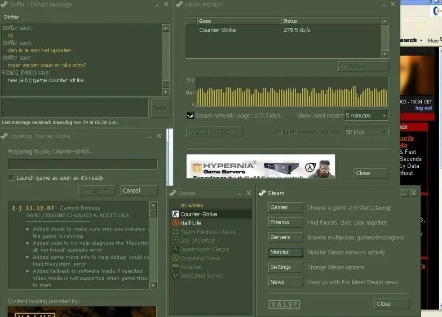Click the Opposing Force icon
Image resolution: width=442 pixels, height=317 pixels.
(175, 258)
